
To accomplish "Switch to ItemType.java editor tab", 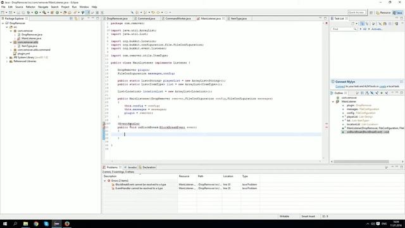I will pos(239,18).
